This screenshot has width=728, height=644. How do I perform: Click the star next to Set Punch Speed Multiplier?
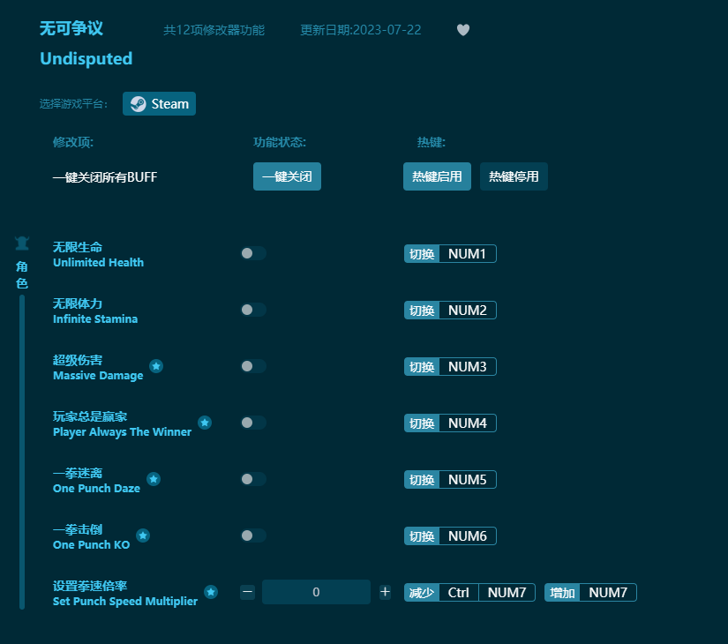tap(211, 593)
